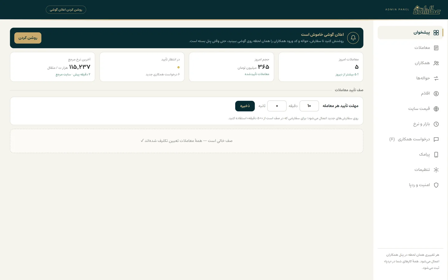Click the ثانیه seconds input field
This screenshot has height=280, width=448.
(x=277, y=106)
